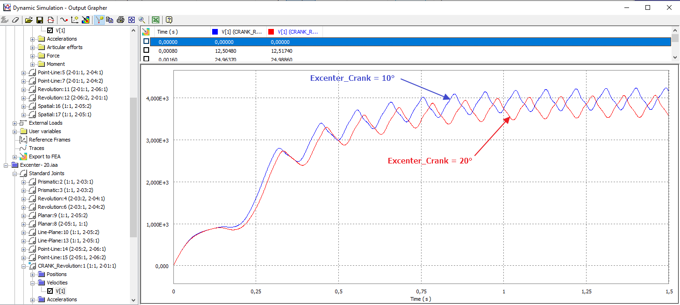This screenshot has width=680, height=305.
Task: Uncheck the upper V[1] checkbox
Action: [50, 30]
